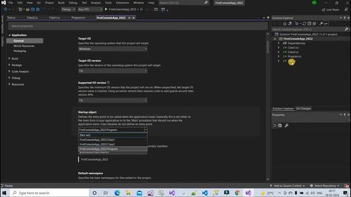Click the green Start debugging arrow

coord(106,9)
